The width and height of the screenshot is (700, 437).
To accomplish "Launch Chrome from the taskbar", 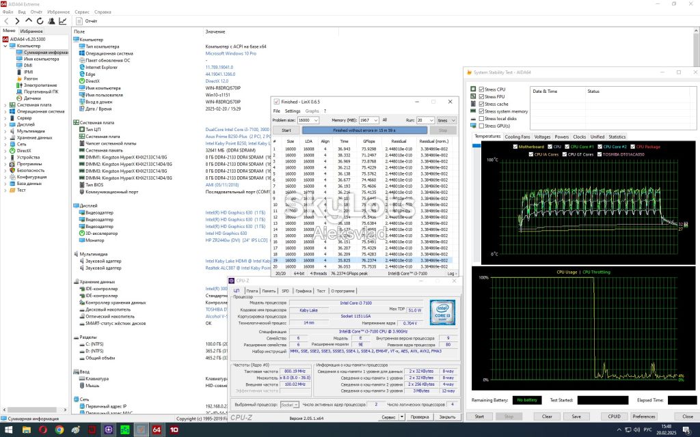I will pos(59,430).
